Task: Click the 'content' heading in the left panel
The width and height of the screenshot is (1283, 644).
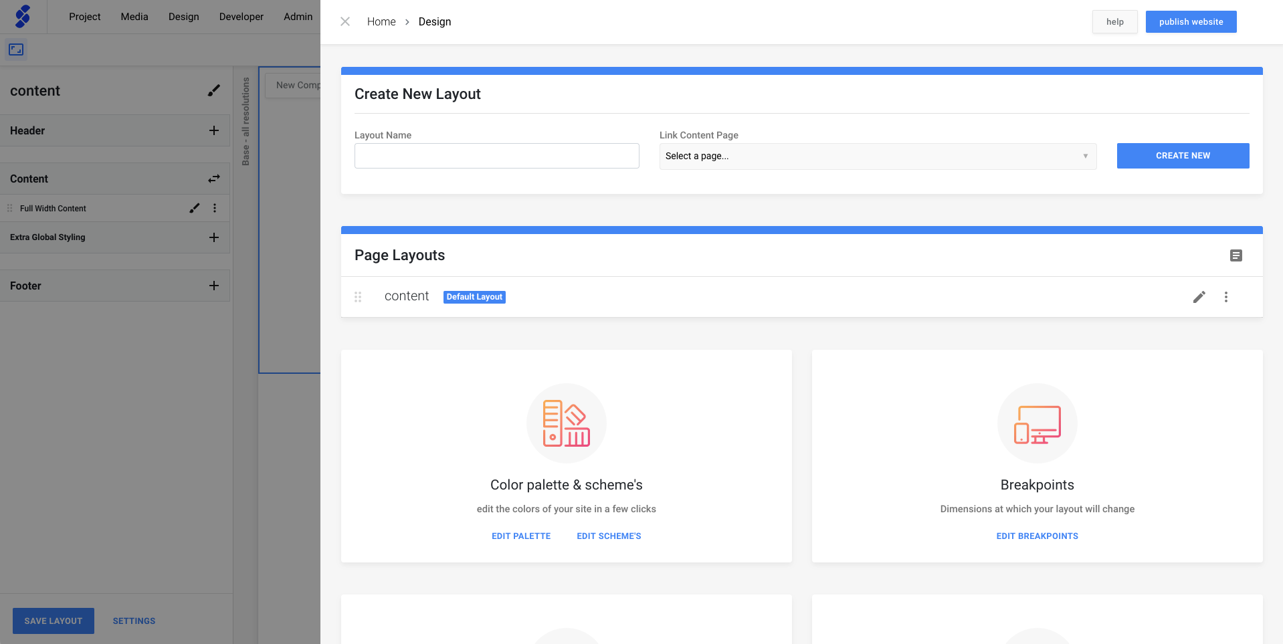Action: (35, 91)
